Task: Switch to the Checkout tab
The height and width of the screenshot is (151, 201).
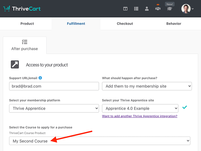Action: 125,24
